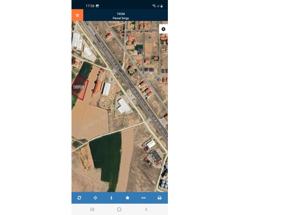
Task: Tap the WiFi status icon
Action: [x=154, y=6]
